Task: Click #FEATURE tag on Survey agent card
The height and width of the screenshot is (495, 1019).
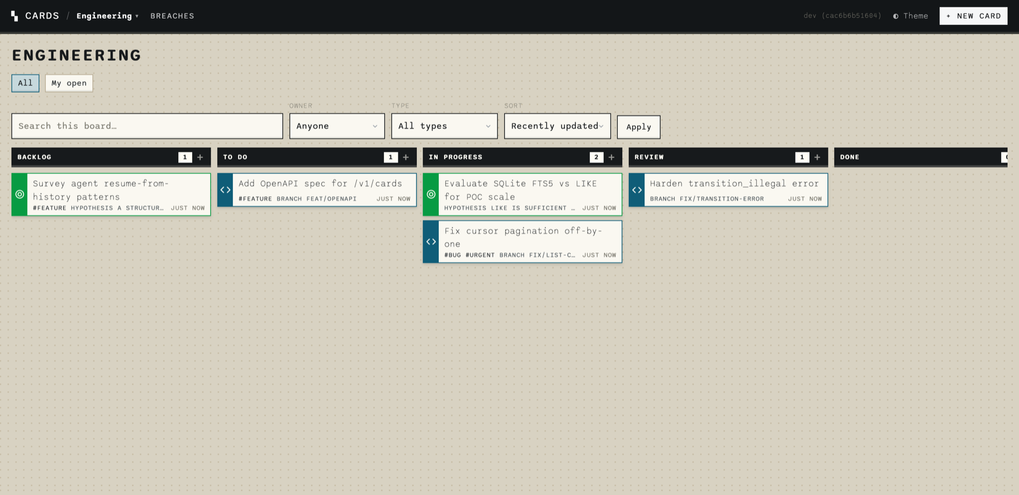Action: [x=49, y=208]
